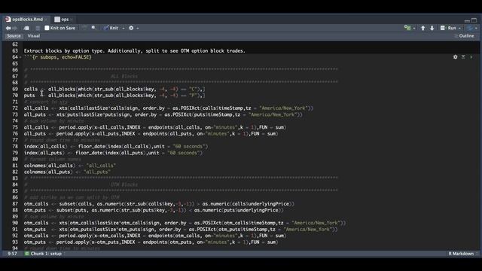Open Run options dropdown arrow

click(459, 28)
